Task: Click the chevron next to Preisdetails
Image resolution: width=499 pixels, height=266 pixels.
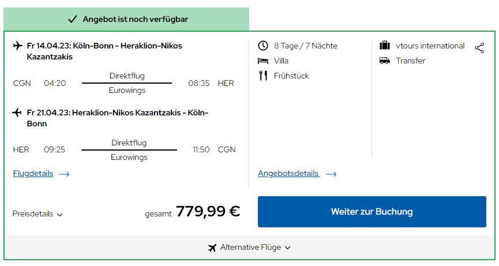Action: pos(59,215)
